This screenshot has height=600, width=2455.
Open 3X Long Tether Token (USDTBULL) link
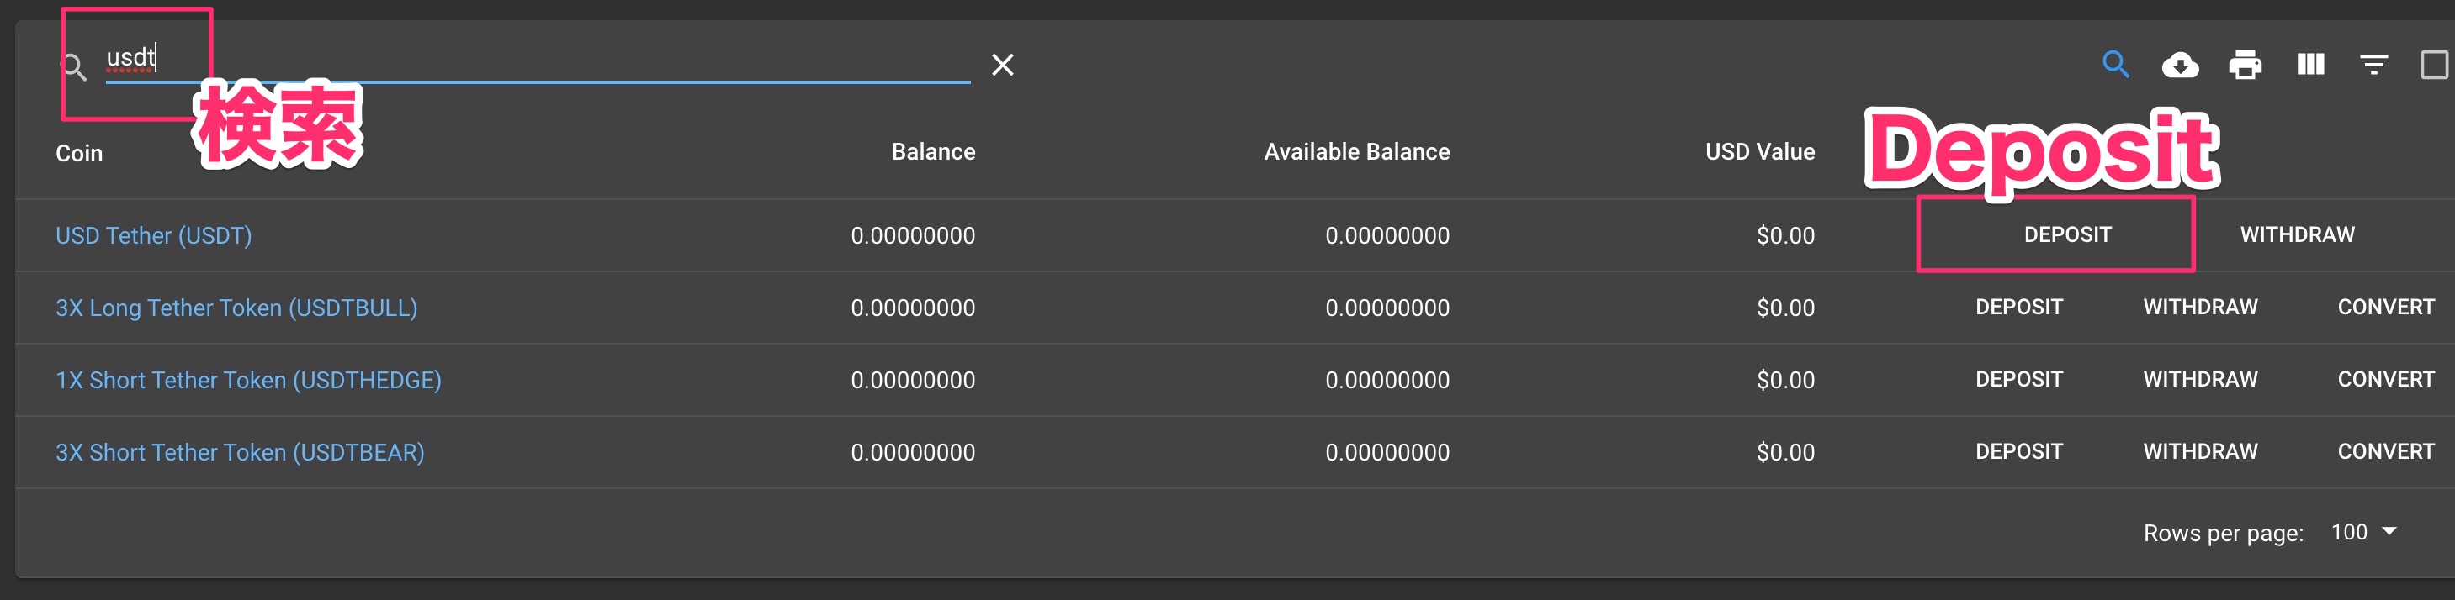coord(236,308)
